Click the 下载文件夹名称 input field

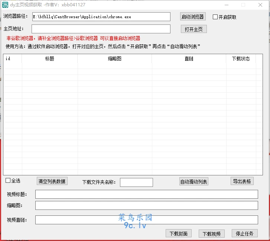click(136, 182)
